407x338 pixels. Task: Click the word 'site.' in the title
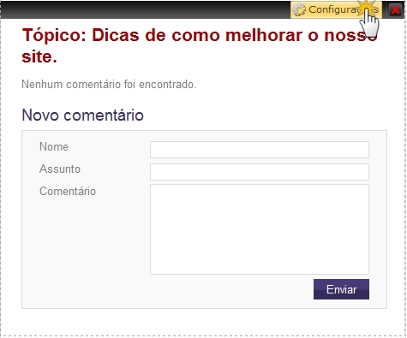[x=39, y=56]
